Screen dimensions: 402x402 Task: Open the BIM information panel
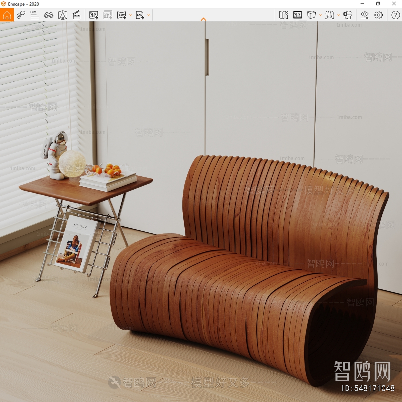point(34,15)
